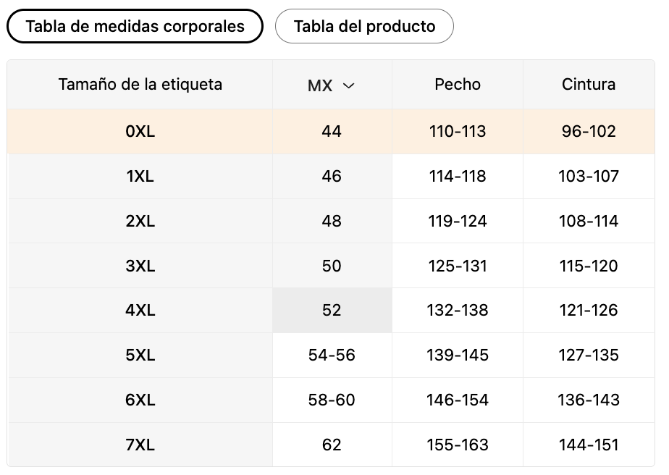The height and width of the screenshot is (475, 669).
Task: Click the 3XL label cell
Action: [x=140, y=266]
